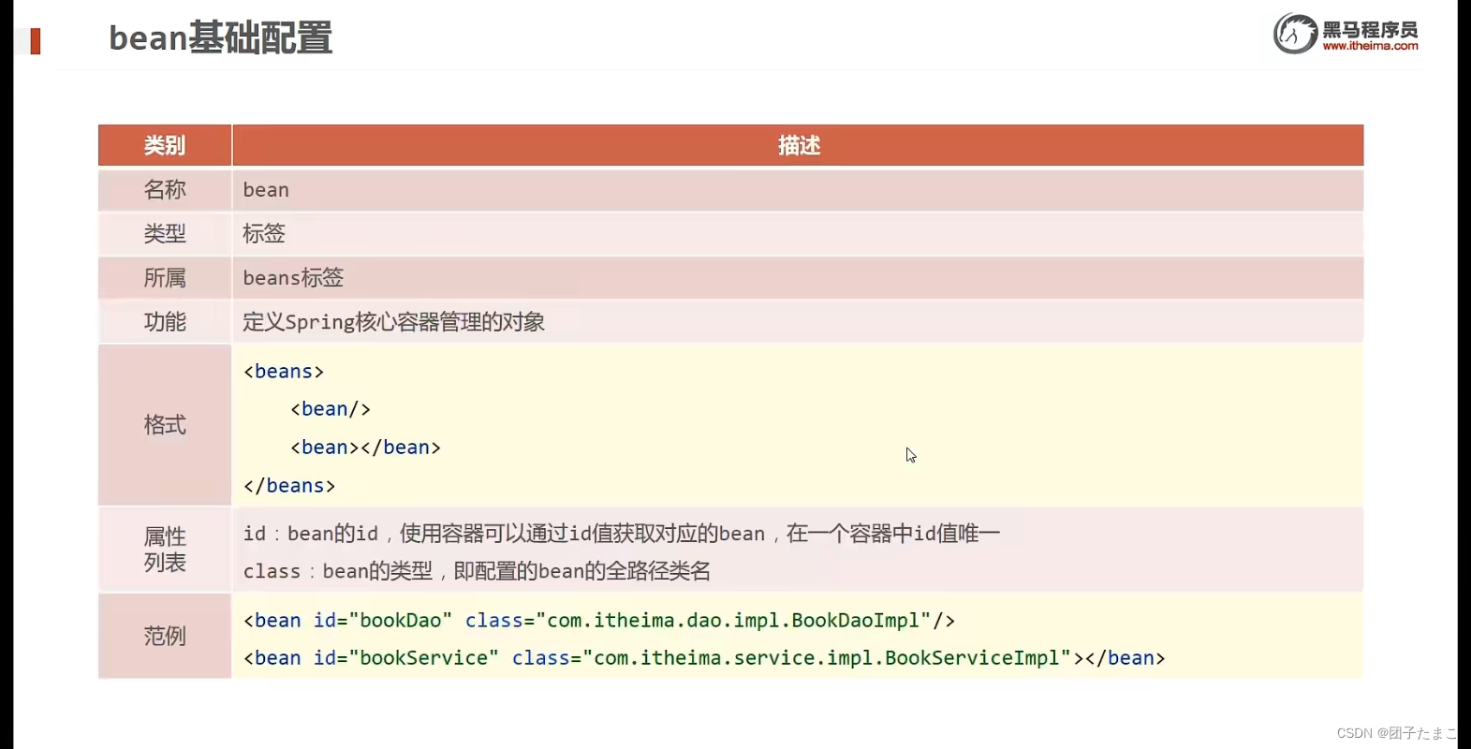
Task: Click the bookDao bean example line
Action: coord(599,621)
